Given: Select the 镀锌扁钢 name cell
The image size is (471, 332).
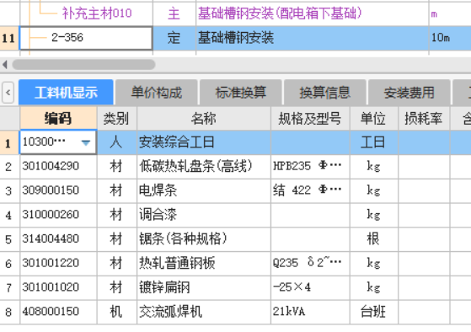Looking at the screenshot, I should (204, 287).
